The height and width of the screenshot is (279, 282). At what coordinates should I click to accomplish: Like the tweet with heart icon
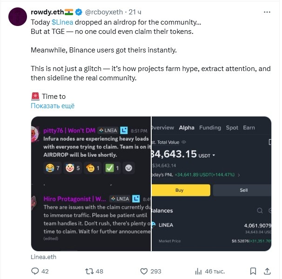point(145,271)
